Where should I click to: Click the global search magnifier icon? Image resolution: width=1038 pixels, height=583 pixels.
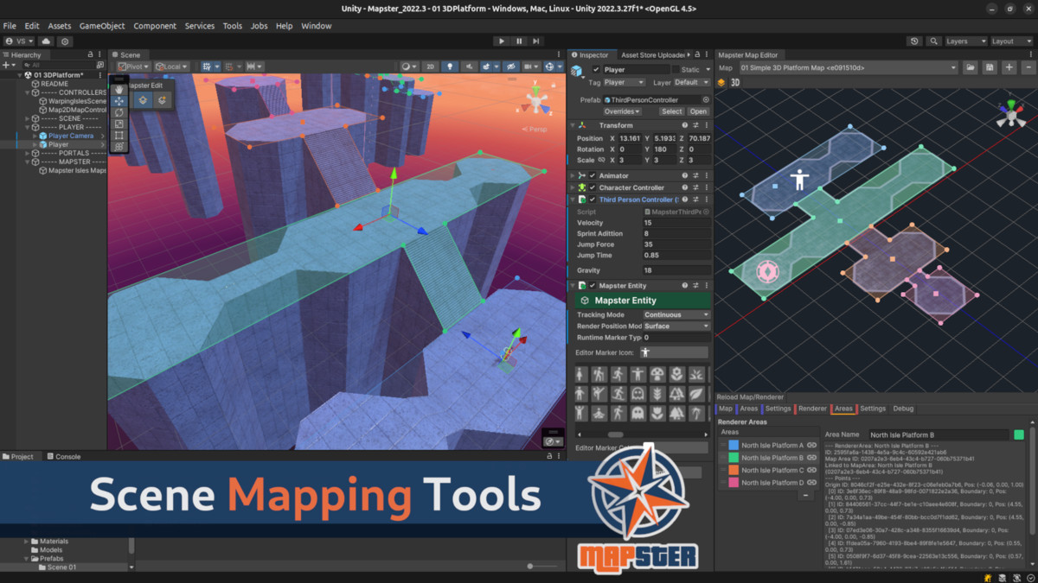[x=933, y=41]
